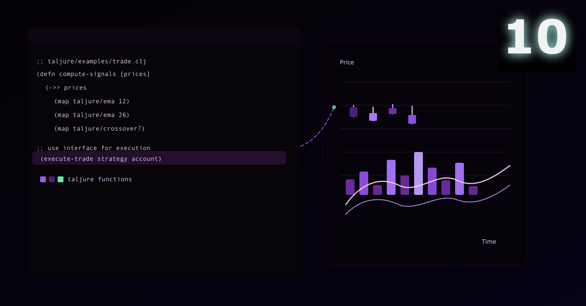Select the green dot on dashed curve
586x306 pixels.
[334, 107]
